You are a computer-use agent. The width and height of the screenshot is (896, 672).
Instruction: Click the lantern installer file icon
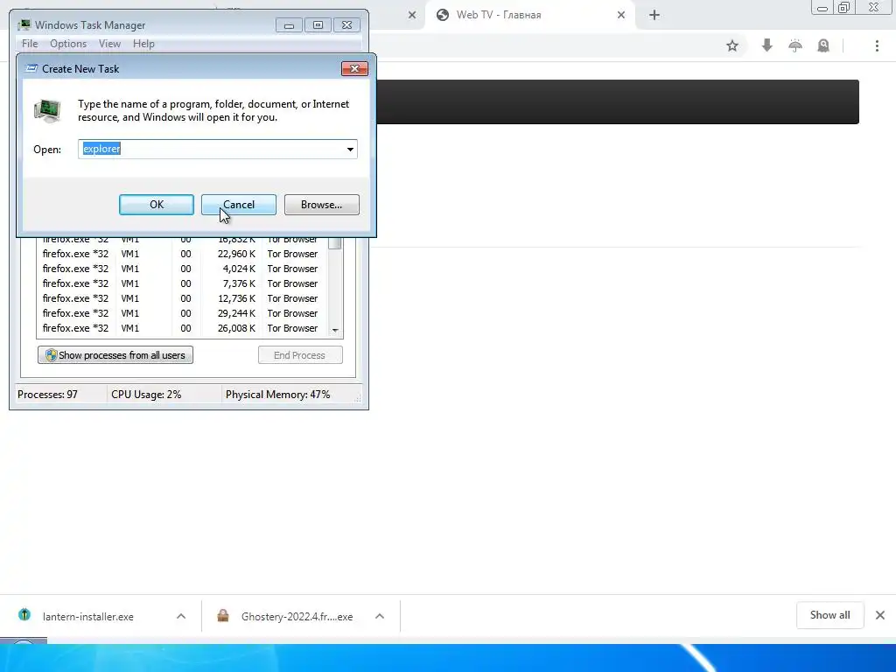(x=24, y=615)
